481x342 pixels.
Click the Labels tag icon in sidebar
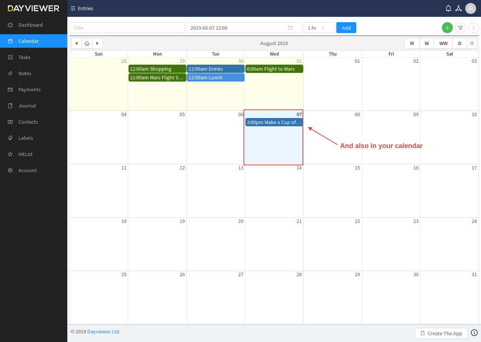(x=11, y=138)
